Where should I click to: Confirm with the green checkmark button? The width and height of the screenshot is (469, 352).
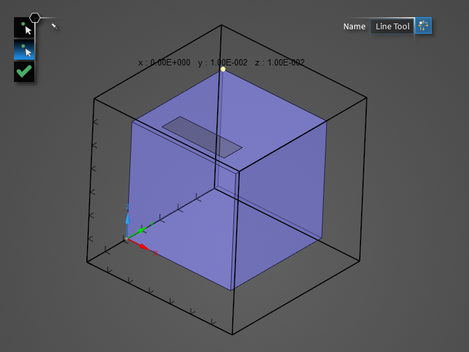pos(24,72)
